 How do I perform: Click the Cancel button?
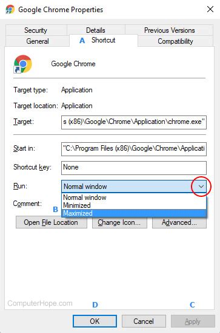click(144, 321)
